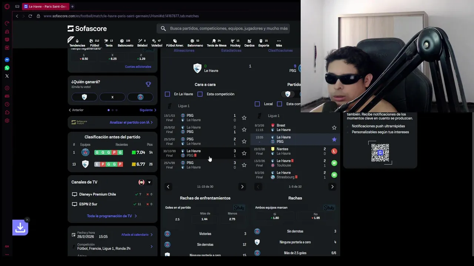Open X (Twitter) in Opera sidebar
This screenshot has width=474, height=266.
[7, 76]
